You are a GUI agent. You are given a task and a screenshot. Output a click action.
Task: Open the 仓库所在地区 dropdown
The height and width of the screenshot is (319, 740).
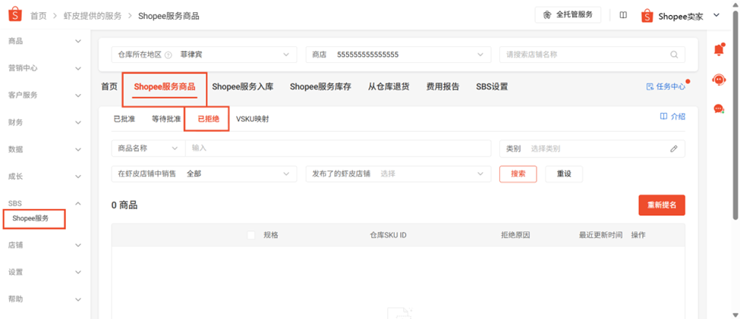pos(204,55)
